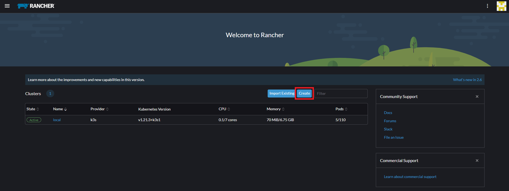Click the Community Support panel title
This screenshot has height=191, width=509.
pyautogui.click(x=399, y=96)
